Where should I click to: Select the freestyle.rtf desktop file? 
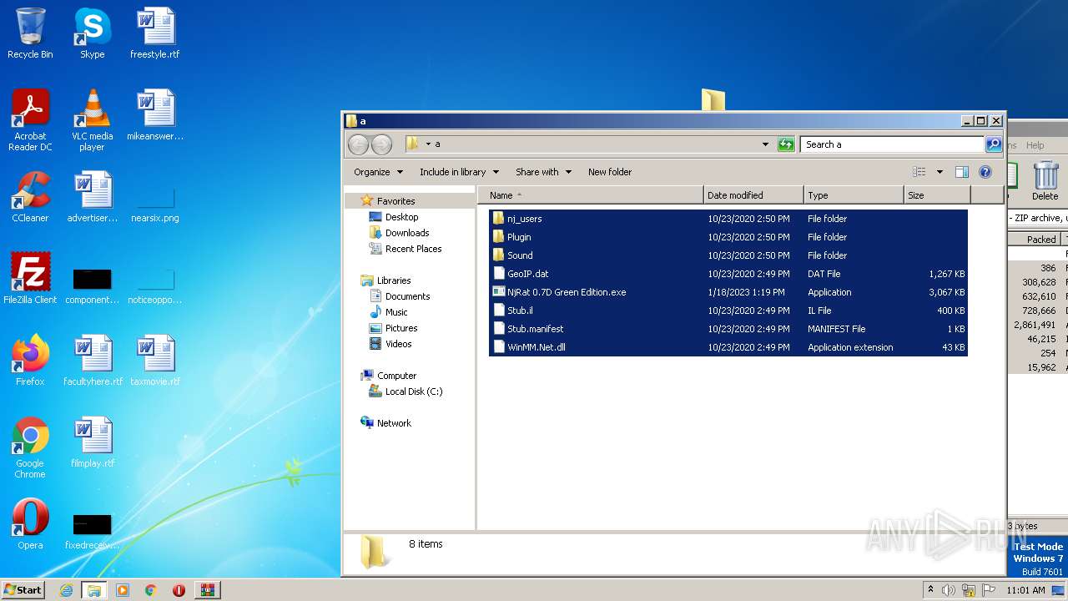[154, 33]
